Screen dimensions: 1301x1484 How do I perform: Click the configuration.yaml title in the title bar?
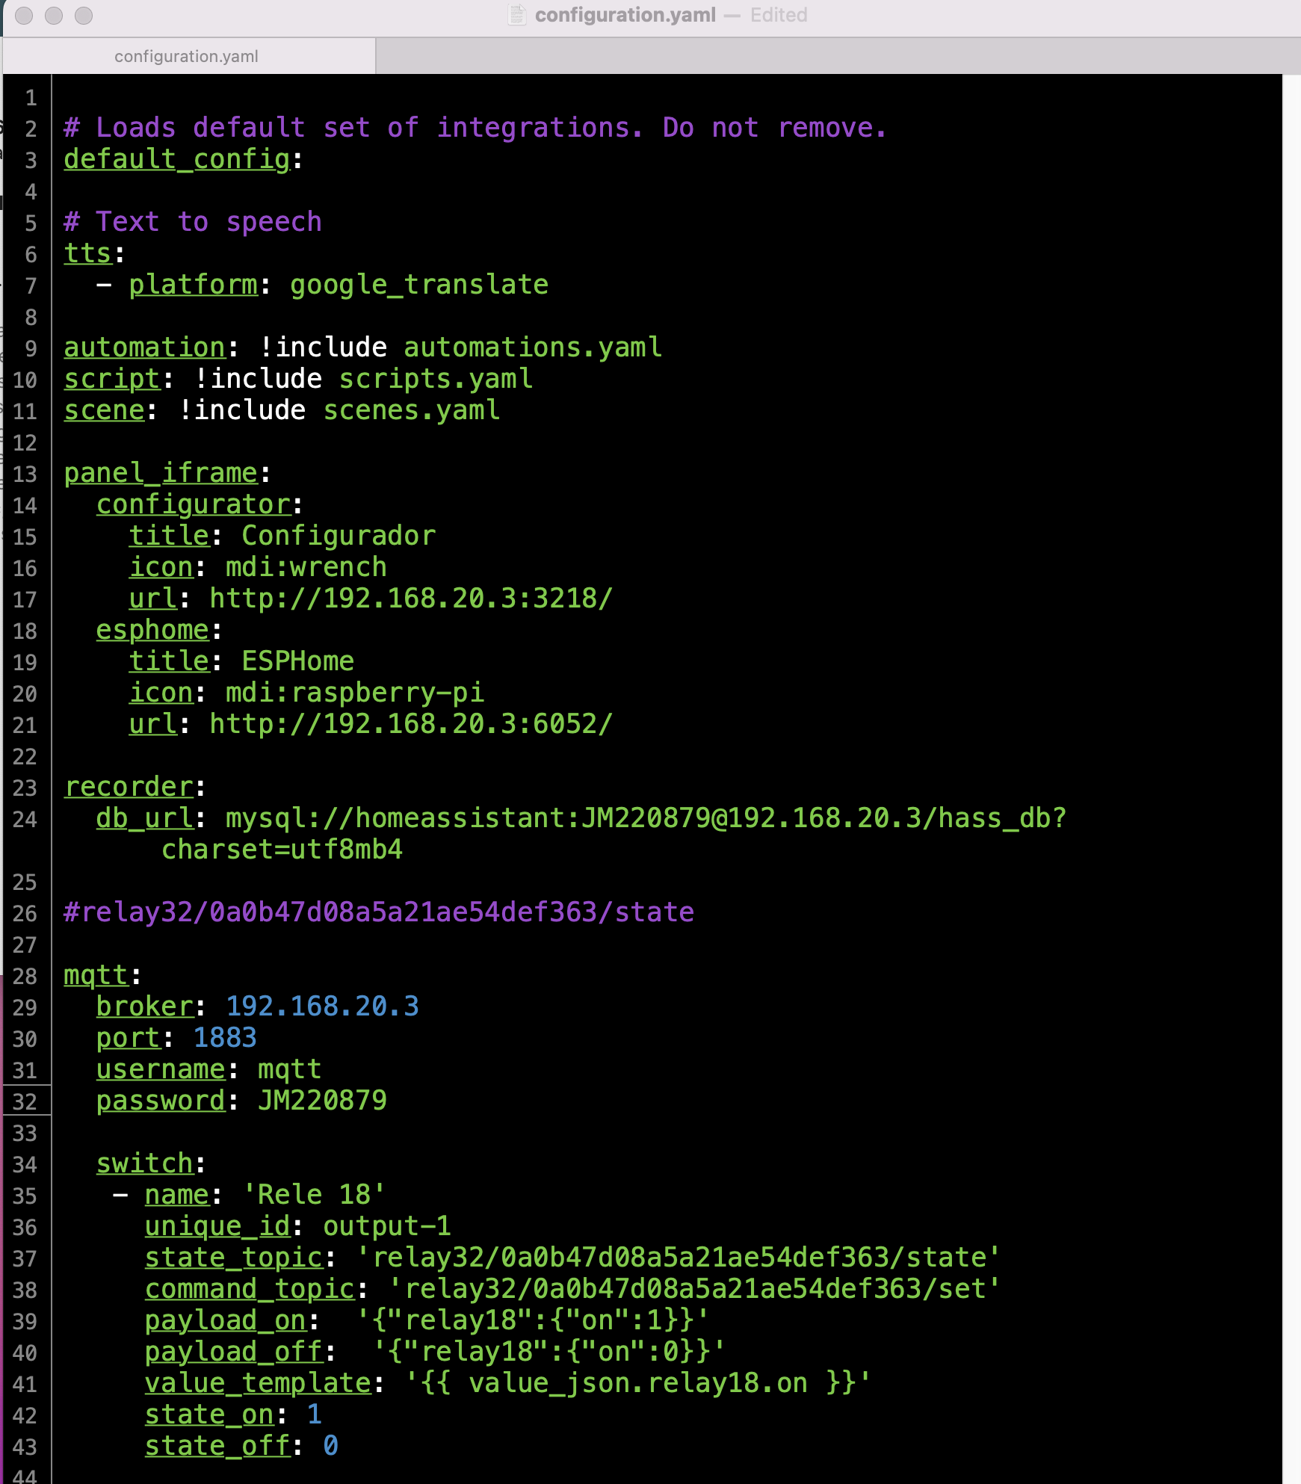coord(625,15)
